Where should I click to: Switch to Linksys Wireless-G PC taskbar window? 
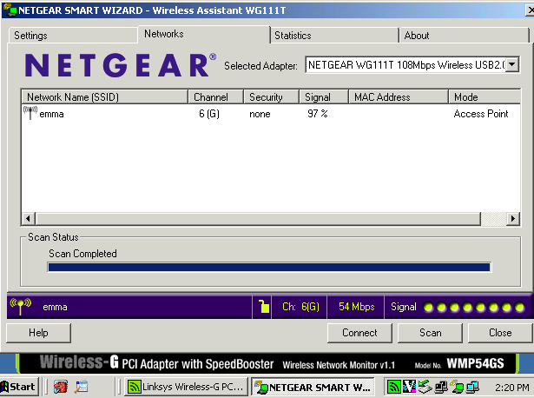(186, 387)
